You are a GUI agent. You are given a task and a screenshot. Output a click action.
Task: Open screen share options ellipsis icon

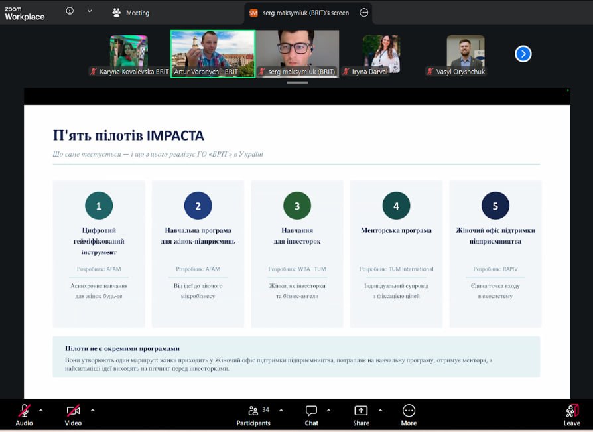(363, 13)
